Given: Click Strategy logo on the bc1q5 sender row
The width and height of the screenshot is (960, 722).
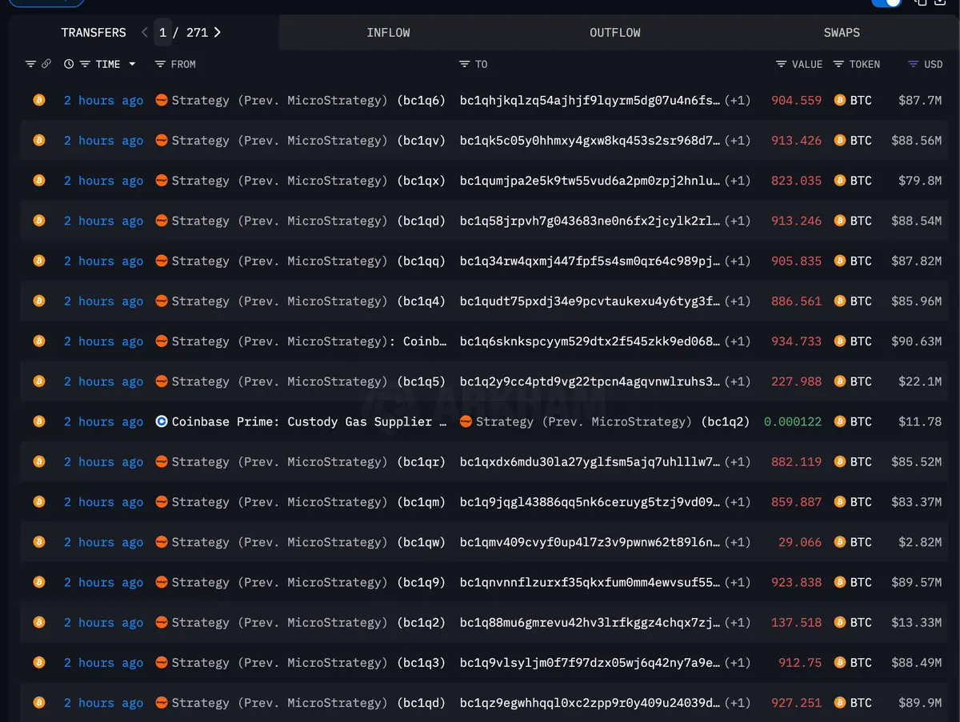Looking at the screenshot, I should (x=162, y=381).
